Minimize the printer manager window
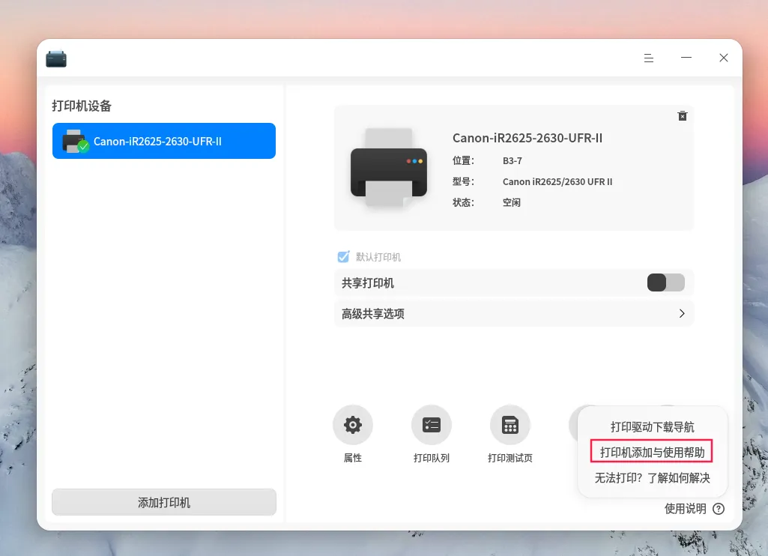Screen dimensions: 768x556 (x=686, y=58)
